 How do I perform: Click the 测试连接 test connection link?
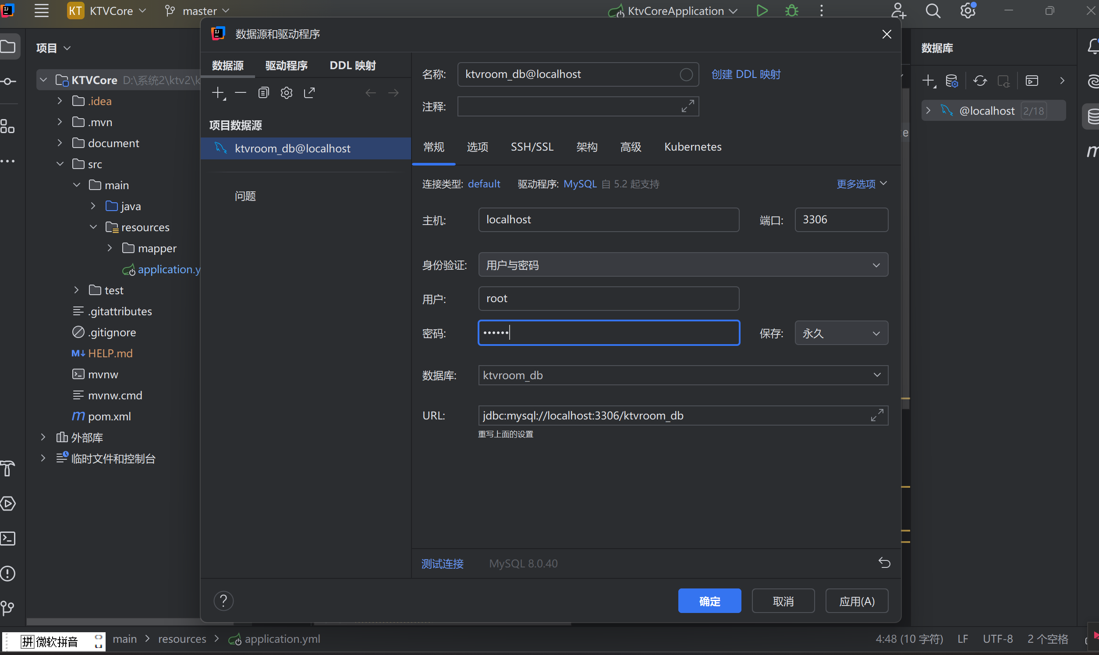coord(442,563)
